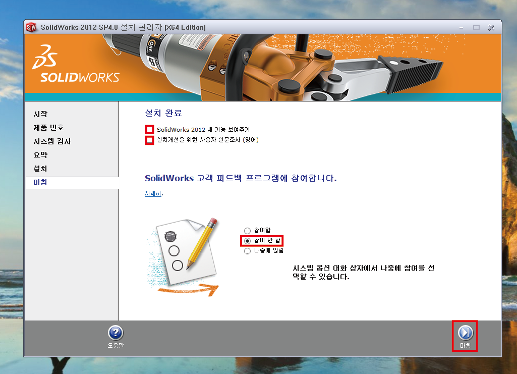517x374 pixels.
Task: Click the SolidWorks 고객 피드백 프로그램 heading
Action: tap(241, 179)
